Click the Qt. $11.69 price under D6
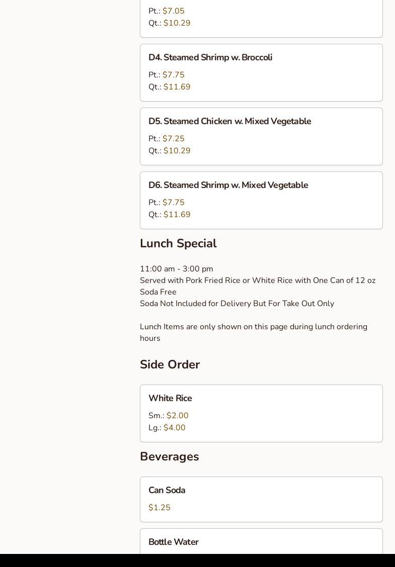Viewport: 395px width, 567px height. [177, 215]
